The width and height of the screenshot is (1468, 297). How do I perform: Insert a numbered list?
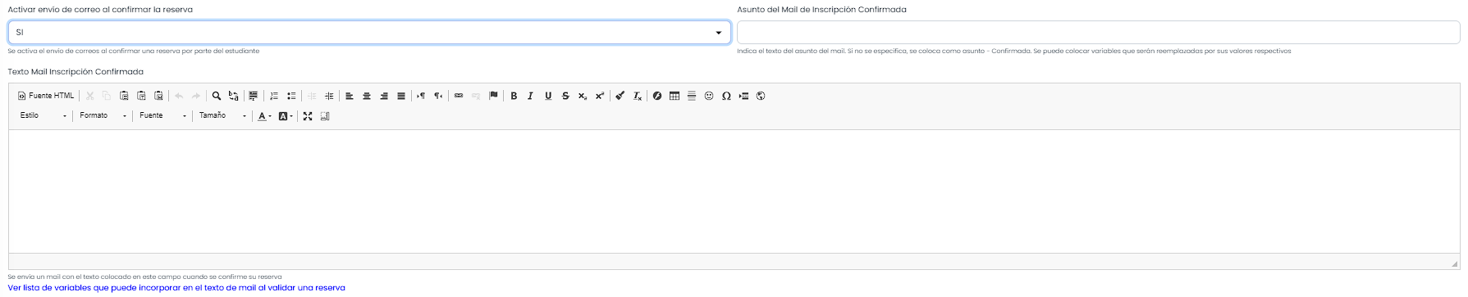(x=274, y=96)
